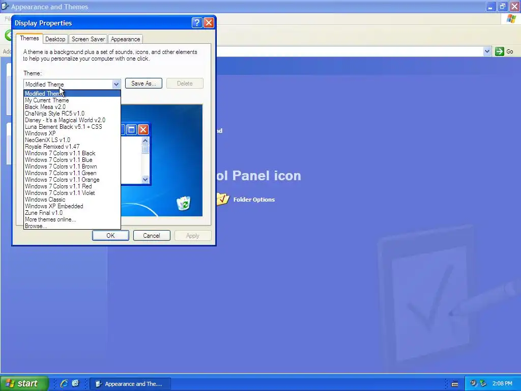Select Luna Element Black v5.1 theme

72,127
